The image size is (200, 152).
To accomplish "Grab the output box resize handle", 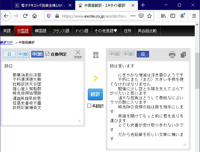I will (x=184, y=144).
